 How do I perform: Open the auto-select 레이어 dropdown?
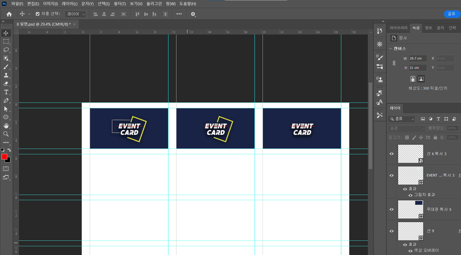76,14
